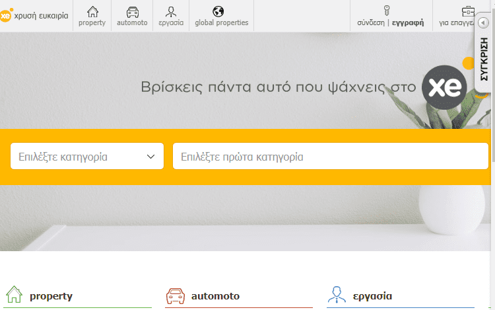The height and width of the screenshot is (310, 495).
Task: Click the large xe logo in the banner
Action: tap(444, 87)
